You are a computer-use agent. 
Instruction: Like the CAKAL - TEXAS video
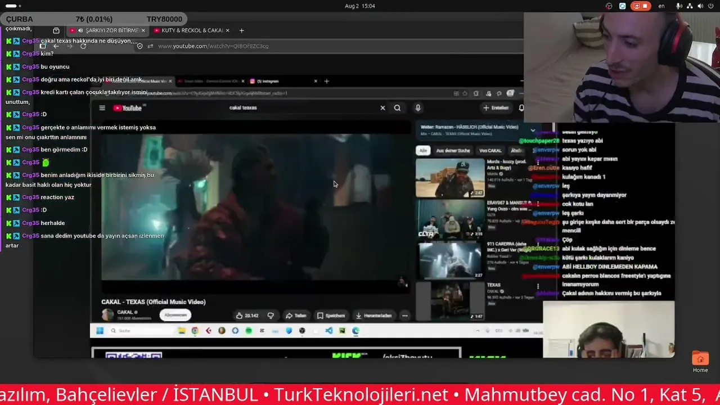coord(247,316)
